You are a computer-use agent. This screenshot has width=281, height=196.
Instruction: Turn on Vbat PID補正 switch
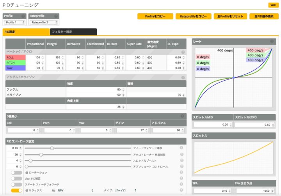tap(16, 178)
